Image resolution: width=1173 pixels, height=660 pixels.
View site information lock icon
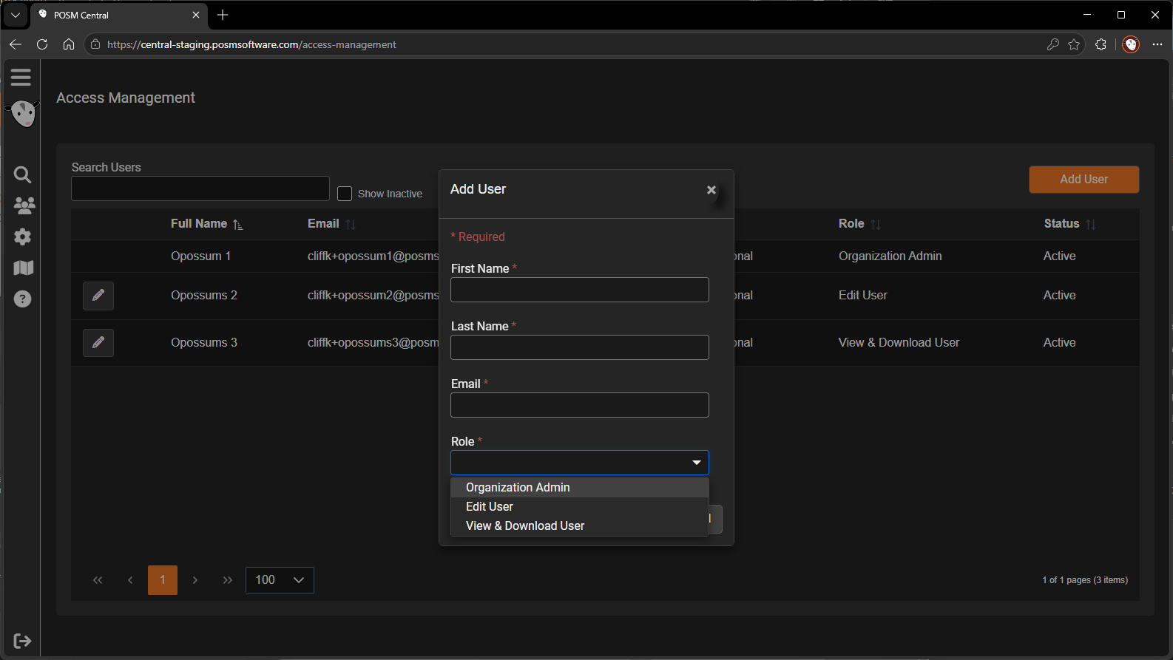[95, 44]
